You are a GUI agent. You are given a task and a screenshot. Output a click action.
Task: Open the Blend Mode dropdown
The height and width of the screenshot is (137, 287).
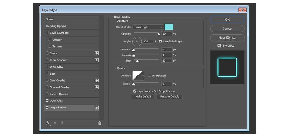[148, 27]
